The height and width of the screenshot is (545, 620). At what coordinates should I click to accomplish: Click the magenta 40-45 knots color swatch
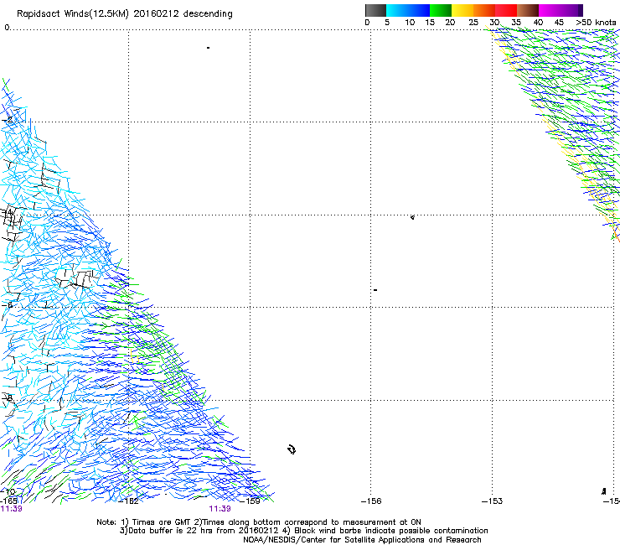[x=550, y=10]
